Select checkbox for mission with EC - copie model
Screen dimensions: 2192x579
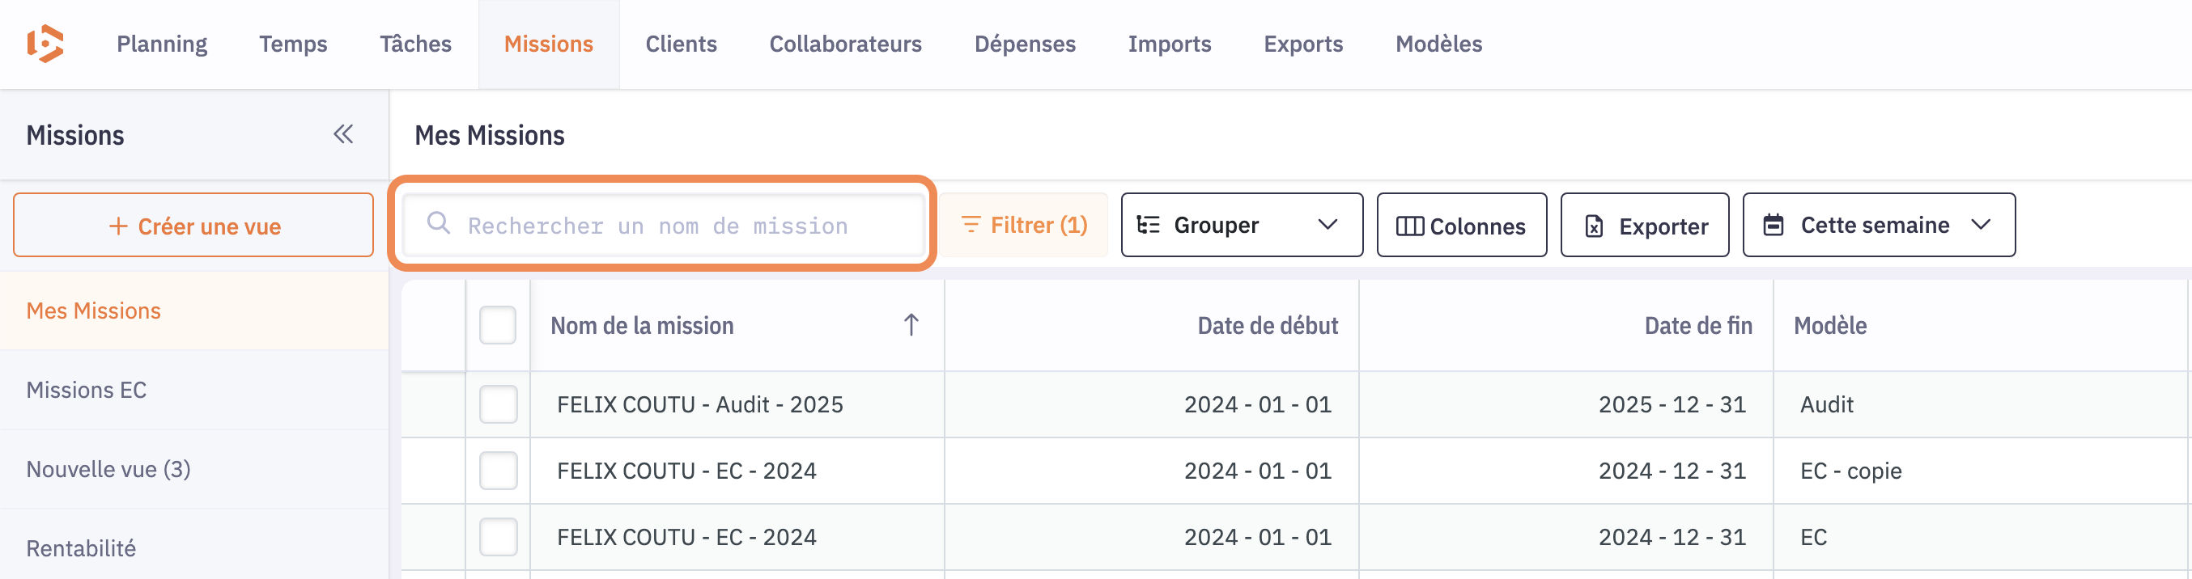pyautogui.click(x=498, y=470)
